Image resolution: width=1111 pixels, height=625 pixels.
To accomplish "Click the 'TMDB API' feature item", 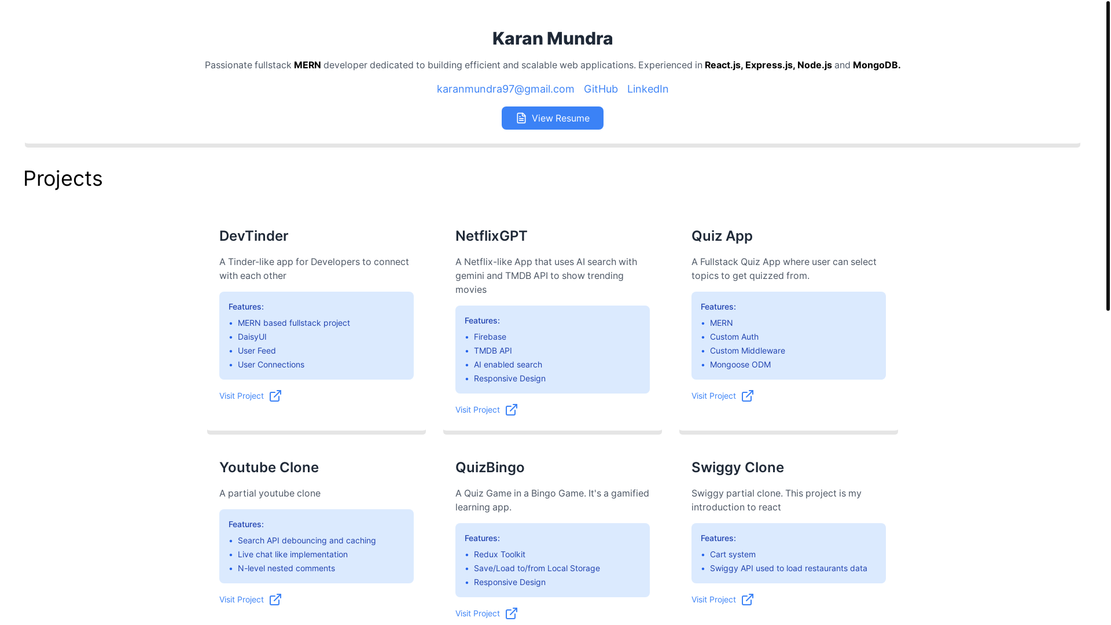I will pos(493,351).
